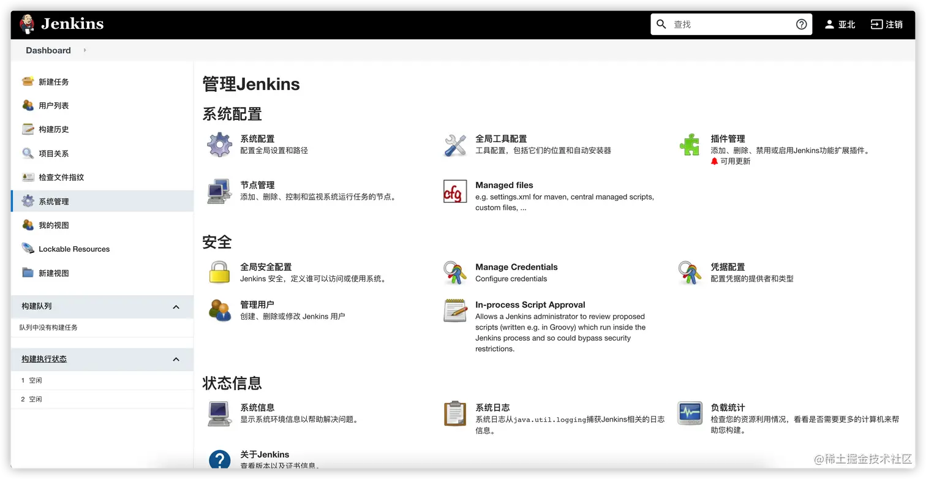Open Lockable Resources in the sidebar

click(x=74, y=249)
